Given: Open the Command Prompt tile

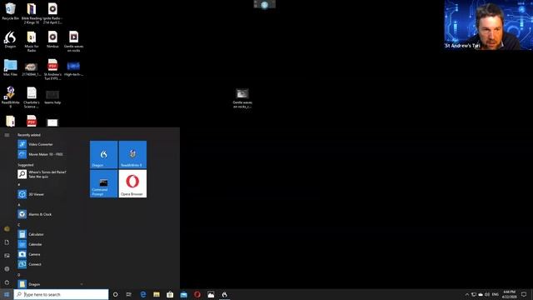Looking at the screenshot, I should [x=103, y=183].
